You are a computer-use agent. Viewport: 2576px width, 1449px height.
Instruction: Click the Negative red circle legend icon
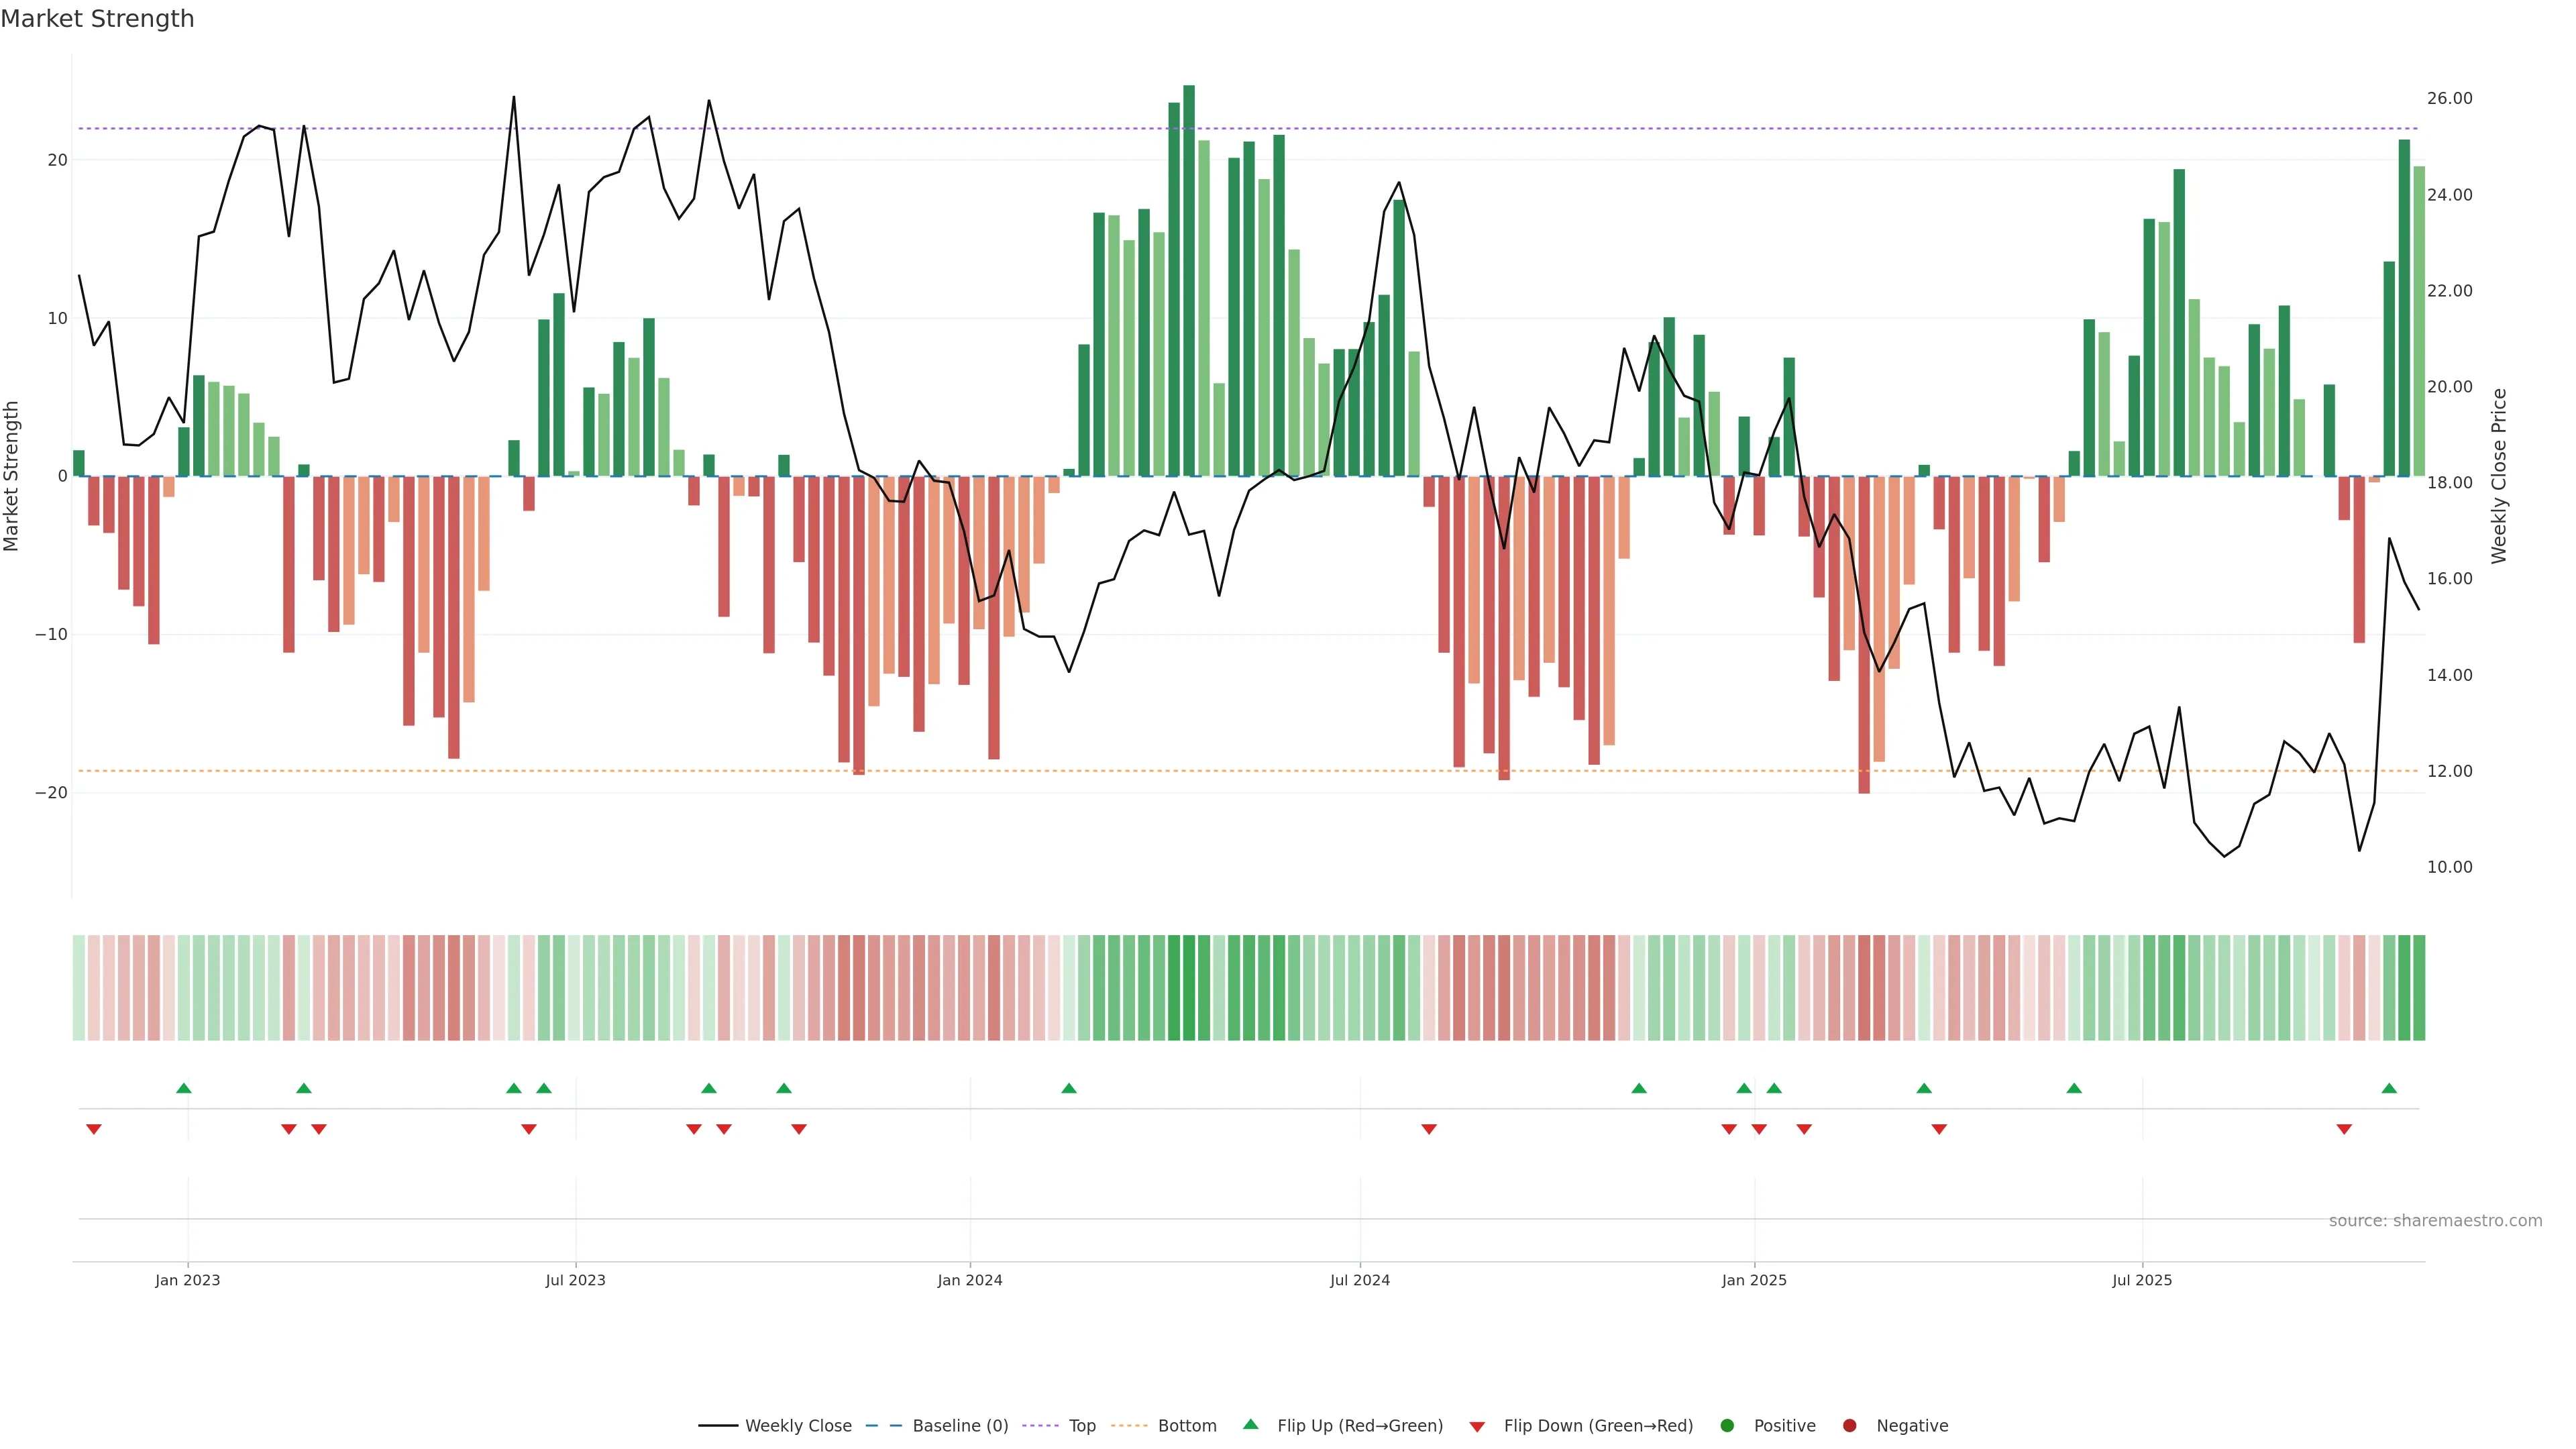coord(1849,1426)
